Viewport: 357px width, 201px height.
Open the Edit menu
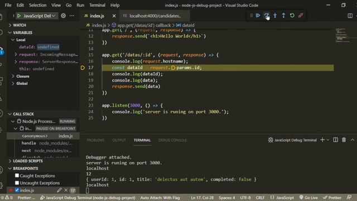pos(20,5)
